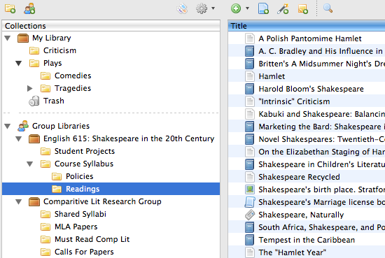The width and height of the screenshot is (385, 258).
Task: Click Add Item by Identifier wand icon
Action: pyautogui.click(x=283, y=8)
